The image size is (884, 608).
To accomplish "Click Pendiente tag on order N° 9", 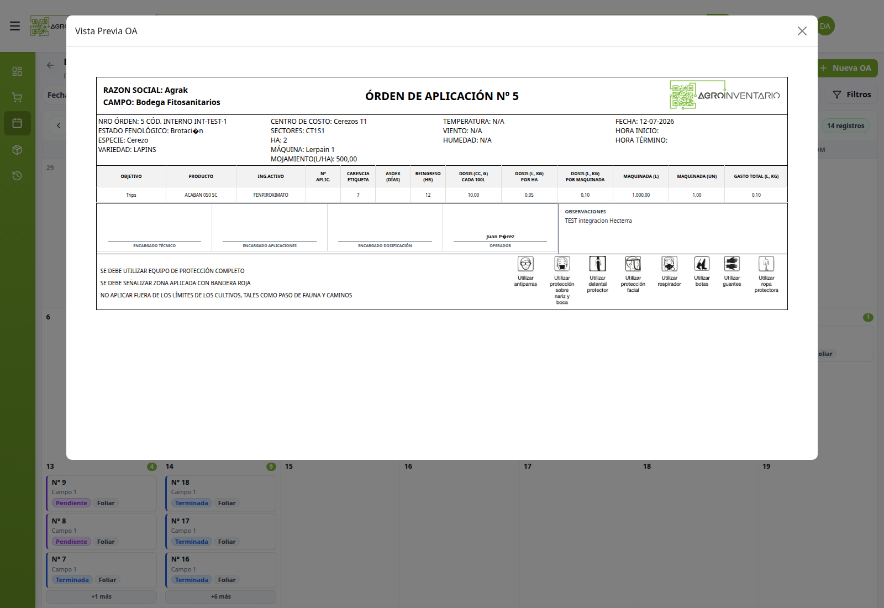I will click(x=71, y=503).
